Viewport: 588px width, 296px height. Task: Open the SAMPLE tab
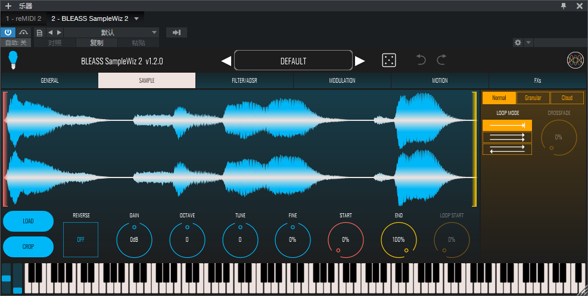click(x=147, y=80)
